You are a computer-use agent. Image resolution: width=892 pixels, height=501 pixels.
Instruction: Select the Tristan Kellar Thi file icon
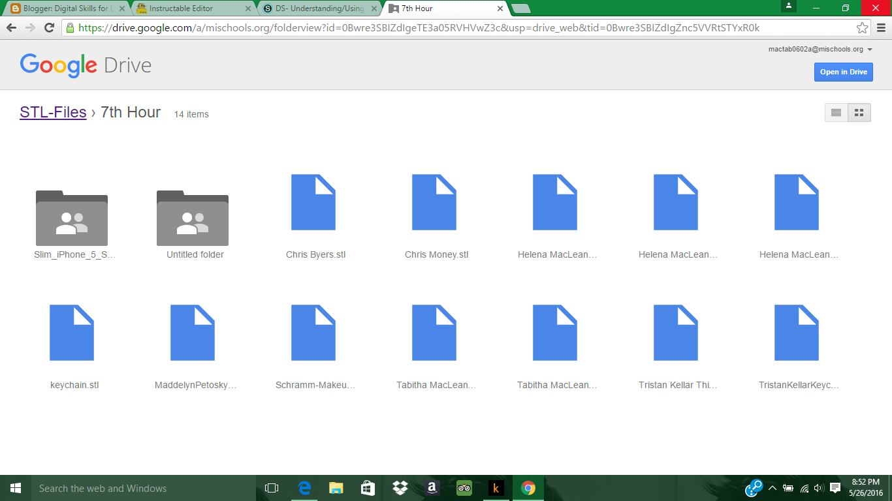(x=676, y=333)
